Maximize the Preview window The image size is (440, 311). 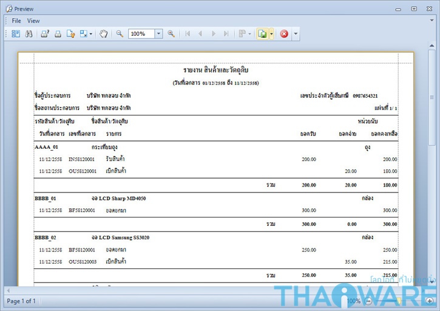pos(414,9)
